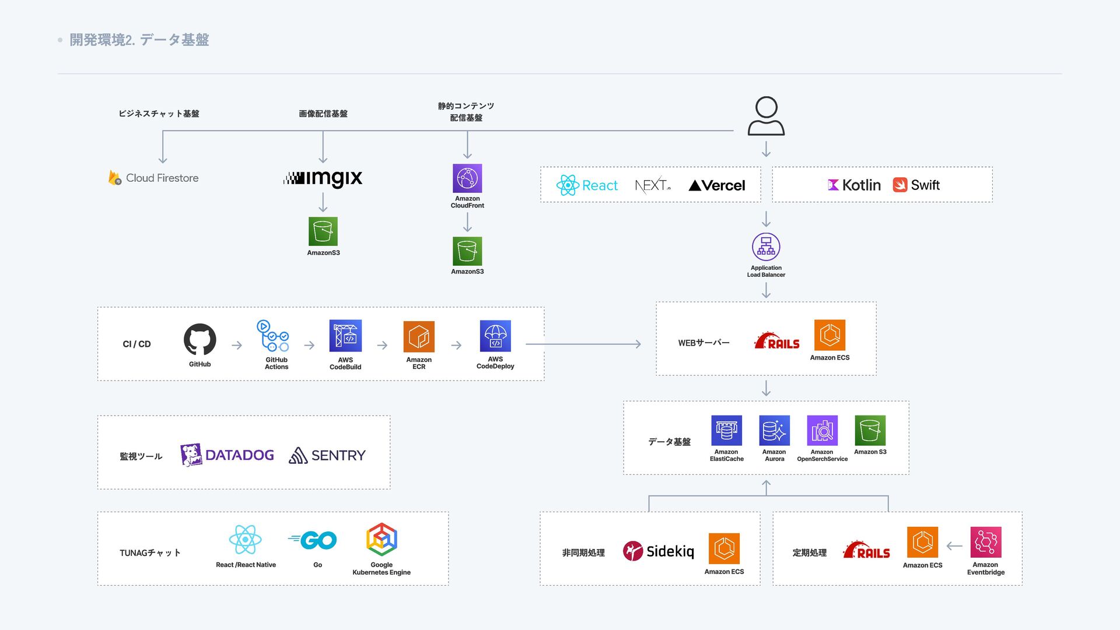This screenshot has height=630, width=1120.
Task: Click the Amazon CloudFront icon
Action: 467,178
